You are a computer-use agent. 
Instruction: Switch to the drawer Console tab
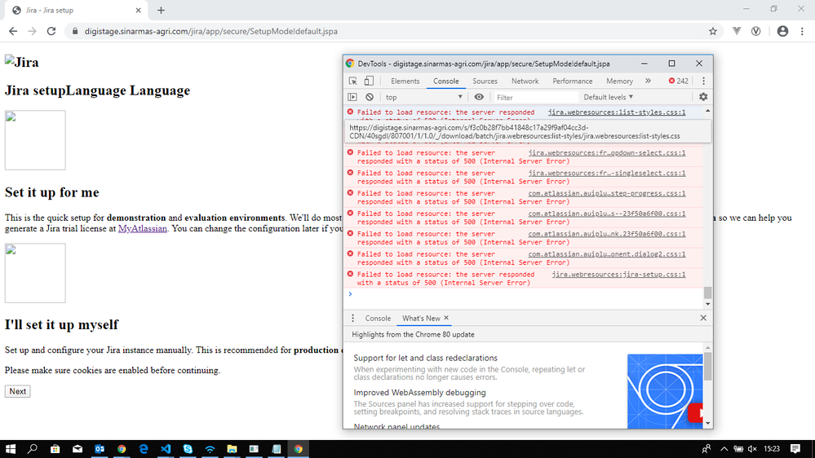378,319
